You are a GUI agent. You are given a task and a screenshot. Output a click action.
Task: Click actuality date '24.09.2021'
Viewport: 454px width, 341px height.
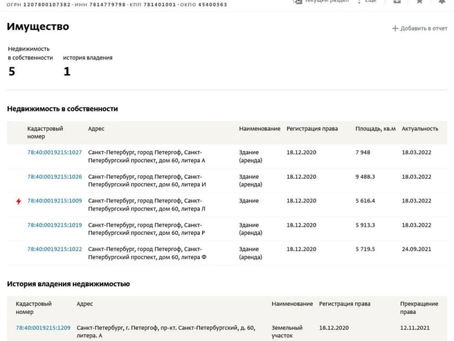(x=417, y=250)
